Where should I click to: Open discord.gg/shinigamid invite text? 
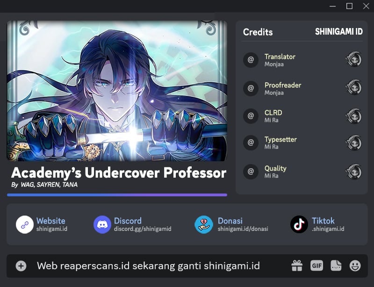click(143, 229)
